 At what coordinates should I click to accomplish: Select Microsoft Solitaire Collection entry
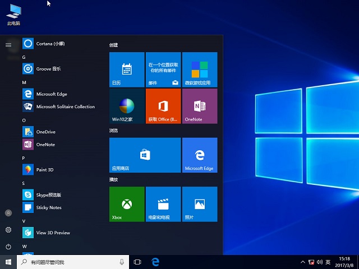coord(65,106)
